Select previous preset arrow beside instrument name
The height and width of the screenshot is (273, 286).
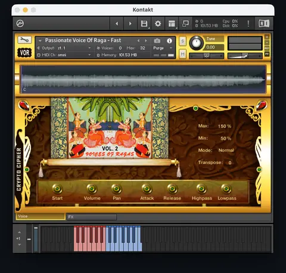(138, 41)
